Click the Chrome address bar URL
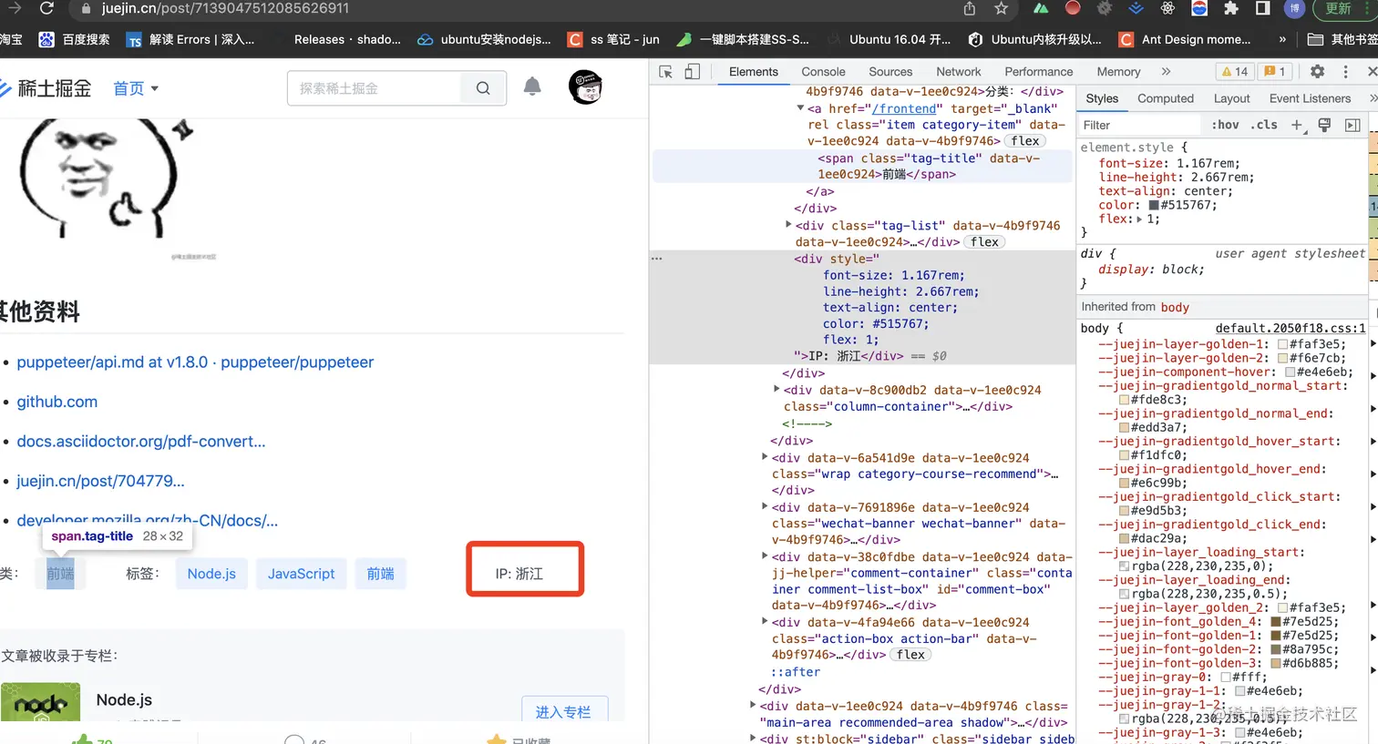 click(226, 8)
